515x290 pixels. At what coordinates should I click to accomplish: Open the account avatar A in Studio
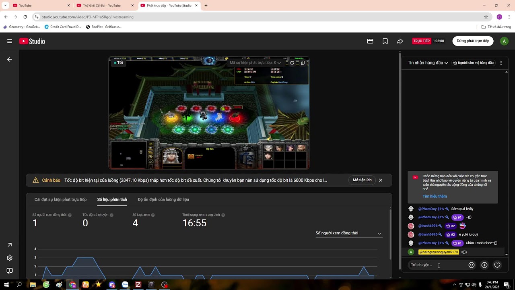(x=504, y=41)
